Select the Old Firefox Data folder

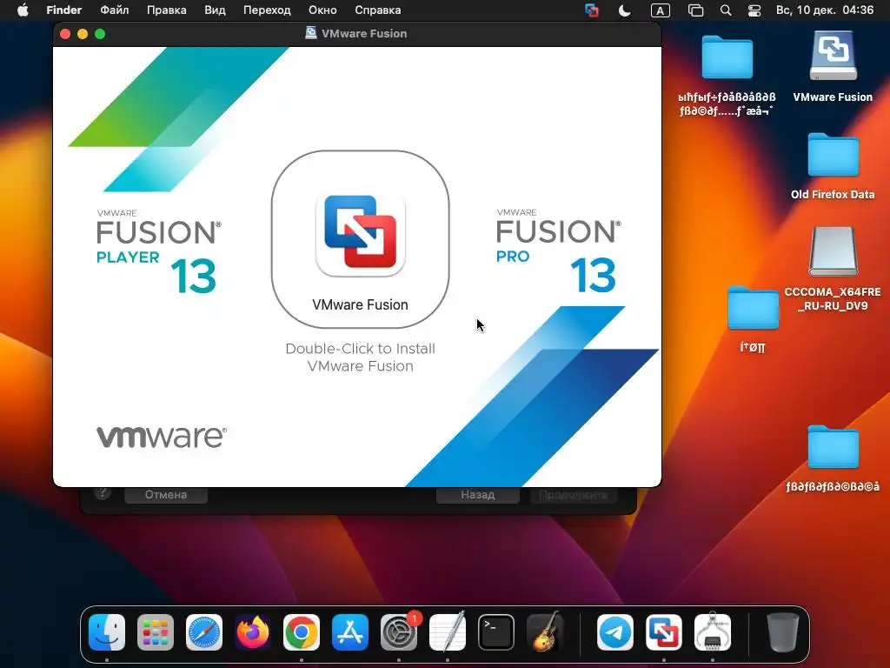click(833, 155)
